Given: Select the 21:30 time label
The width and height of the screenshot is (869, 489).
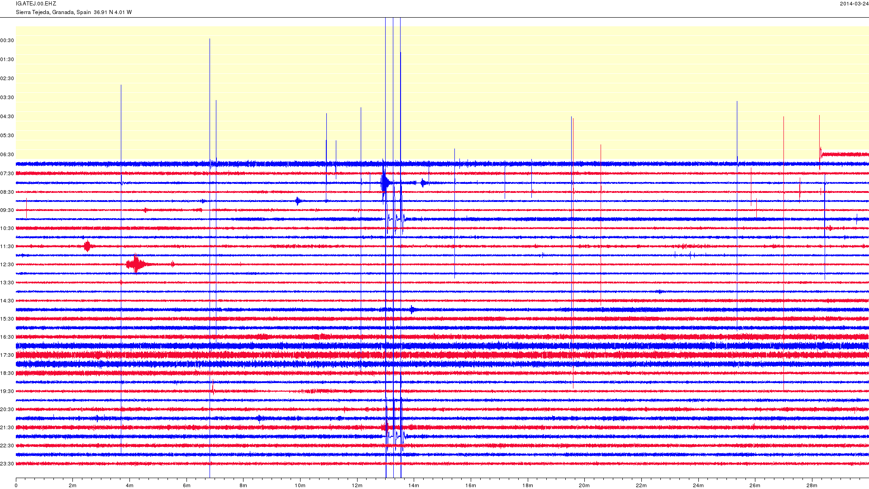Looking at the screenshot, I should [7, 427].
